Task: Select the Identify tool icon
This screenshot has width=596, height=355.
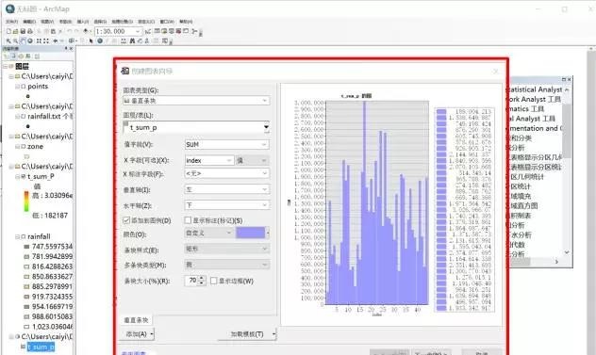Action: pyautogui.click(x=100, y=40)
